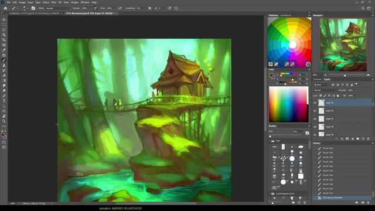The width and height of the screenshot is (375, 211).
Task: Click the color wheel center in Paletteur panel
Action: [292, 45]
